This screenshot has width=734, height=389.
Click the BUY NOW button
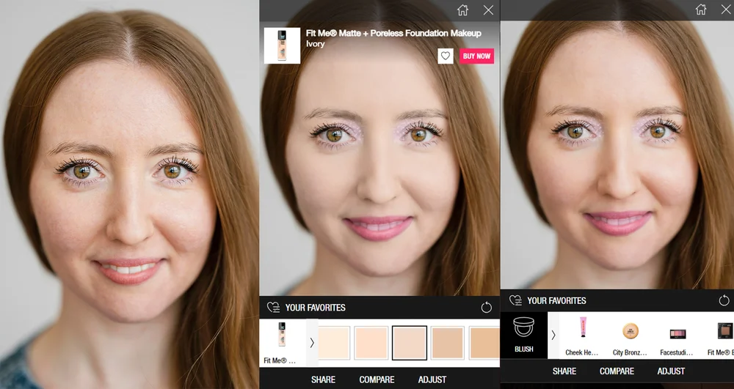point(476,56)
